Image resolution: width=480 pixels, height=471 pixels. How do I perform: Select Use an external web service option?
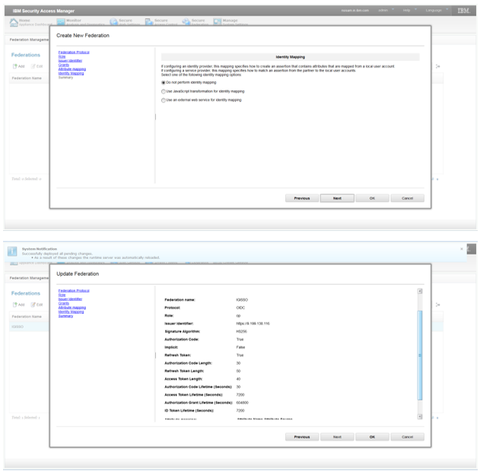[x=164, y=100]
